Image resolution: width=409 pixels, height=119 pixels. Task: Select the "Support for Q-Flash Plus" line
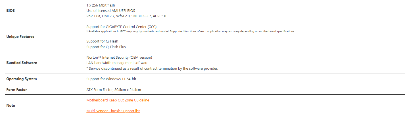[x=106, y=47]
